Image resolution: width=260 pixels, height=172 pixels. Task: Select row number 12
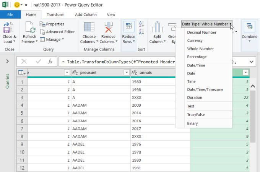point(22,168)
